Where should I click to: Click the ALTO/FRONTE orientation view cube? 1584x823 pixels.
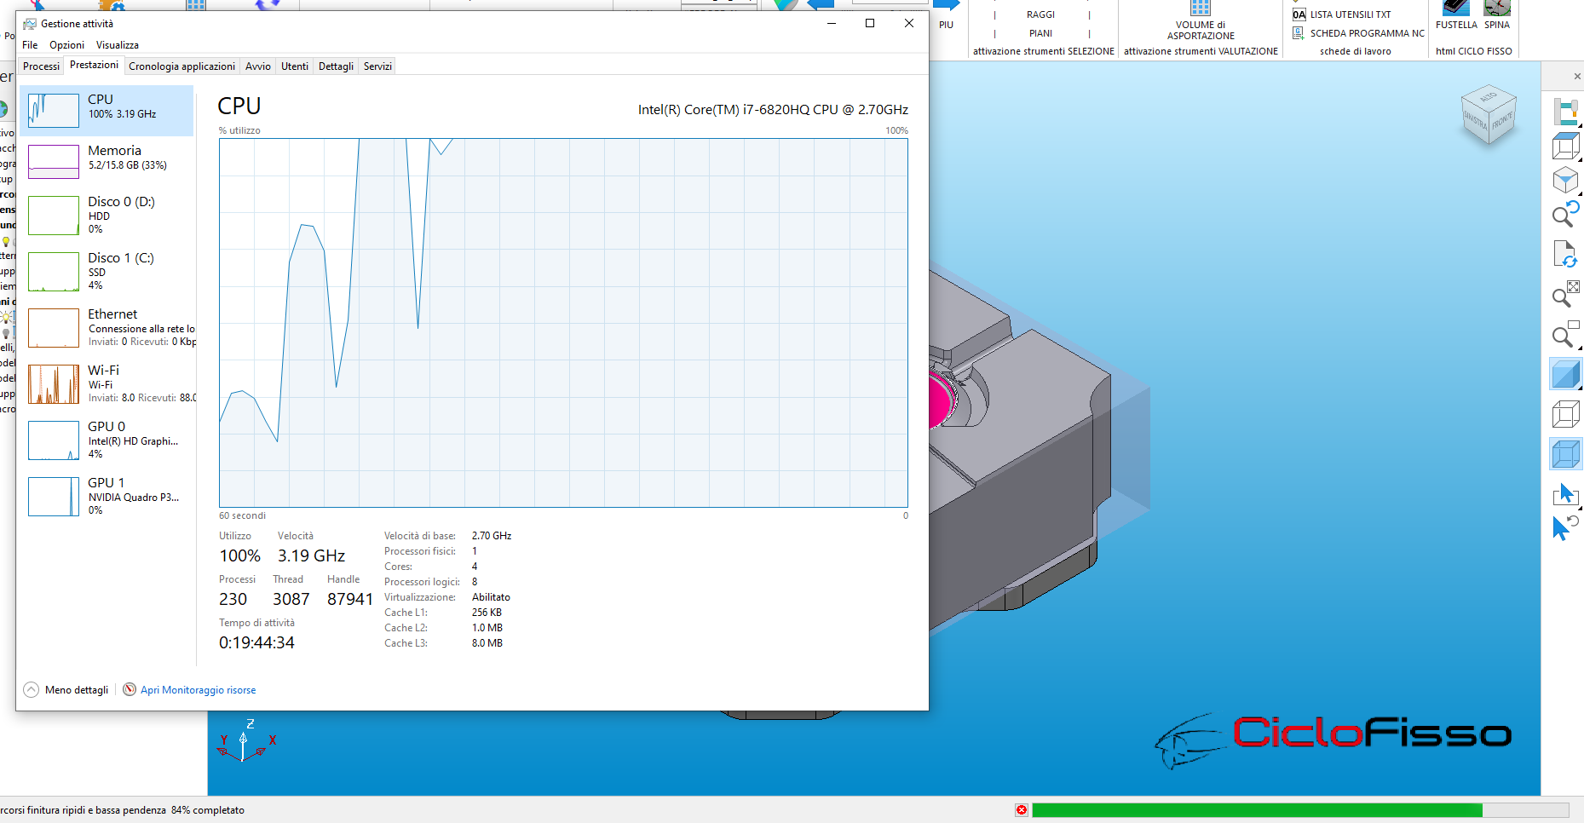[x=1489, y=117]
